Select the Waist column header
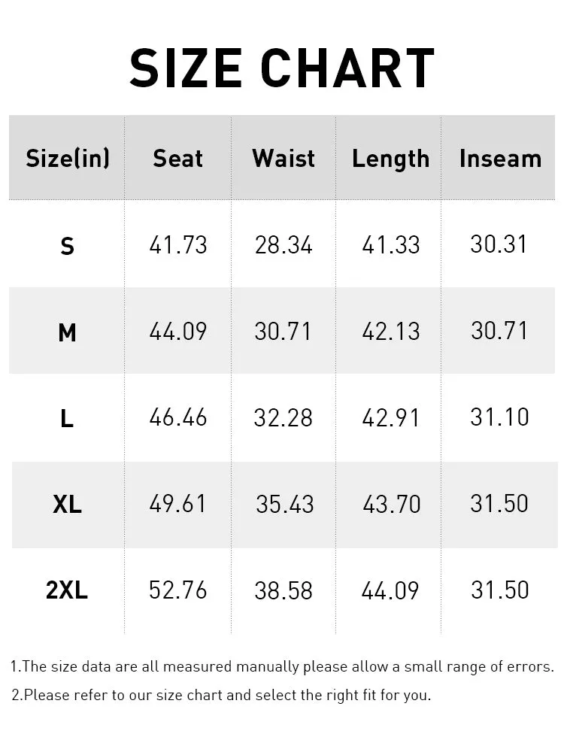This screenshot has height=752, width=564. [x=284, y=158]
